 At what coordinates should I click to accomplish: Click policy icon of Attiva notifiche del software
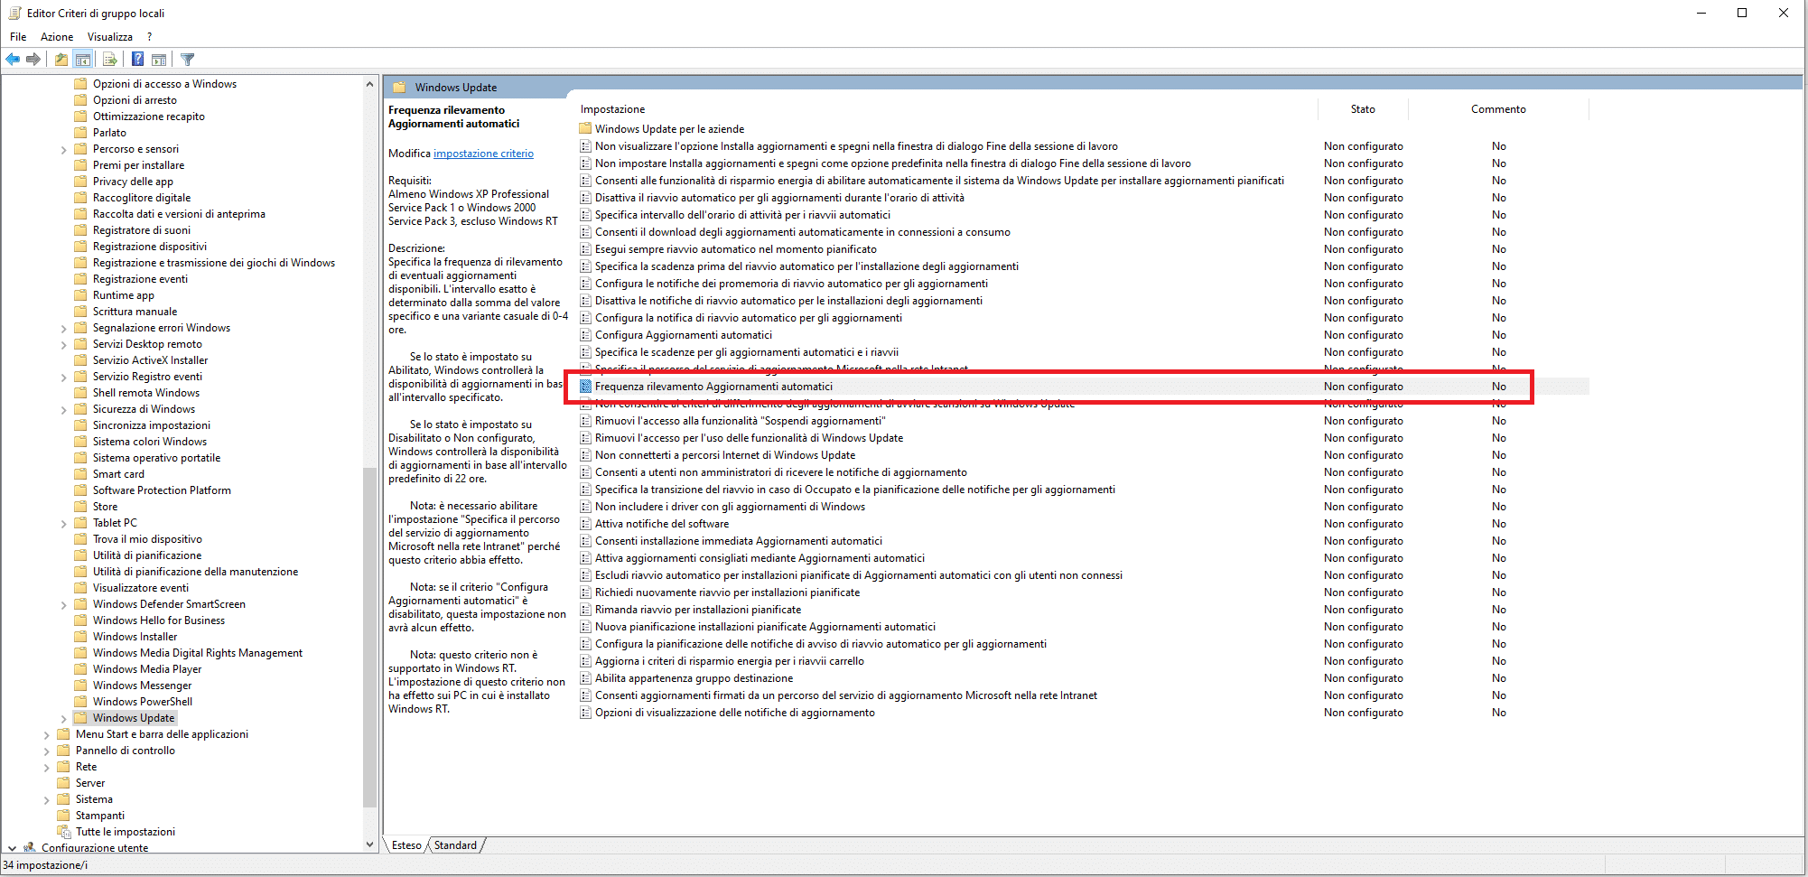click(585, 524)
